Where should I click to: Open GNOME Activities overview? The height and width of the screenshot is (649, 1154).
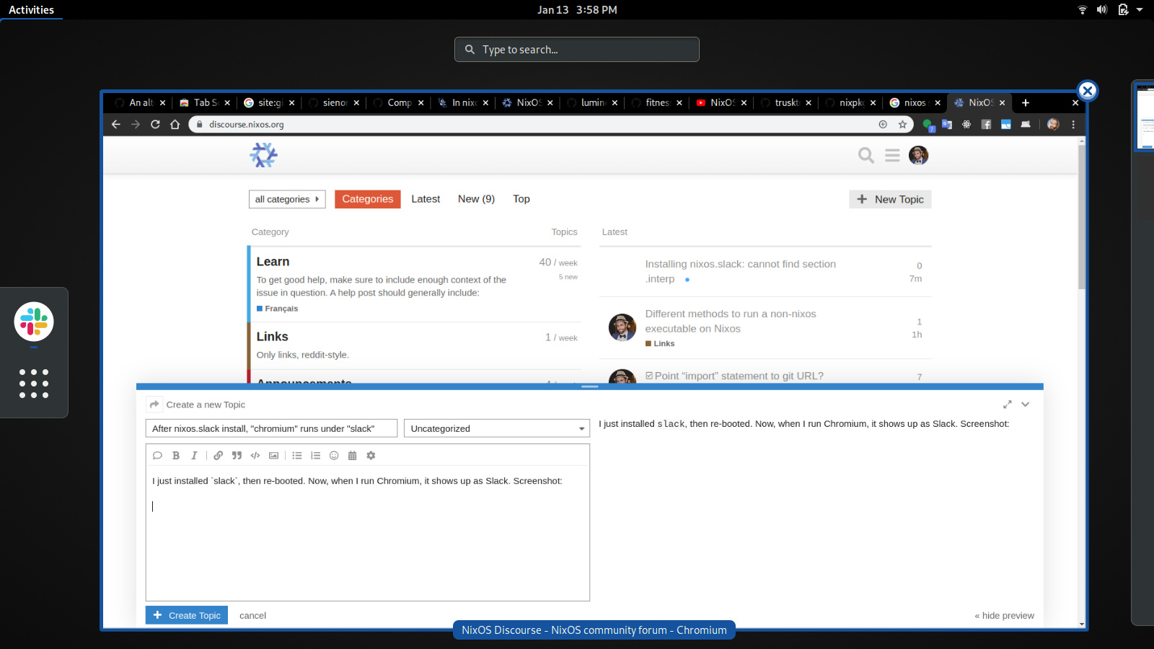(31, 9)
